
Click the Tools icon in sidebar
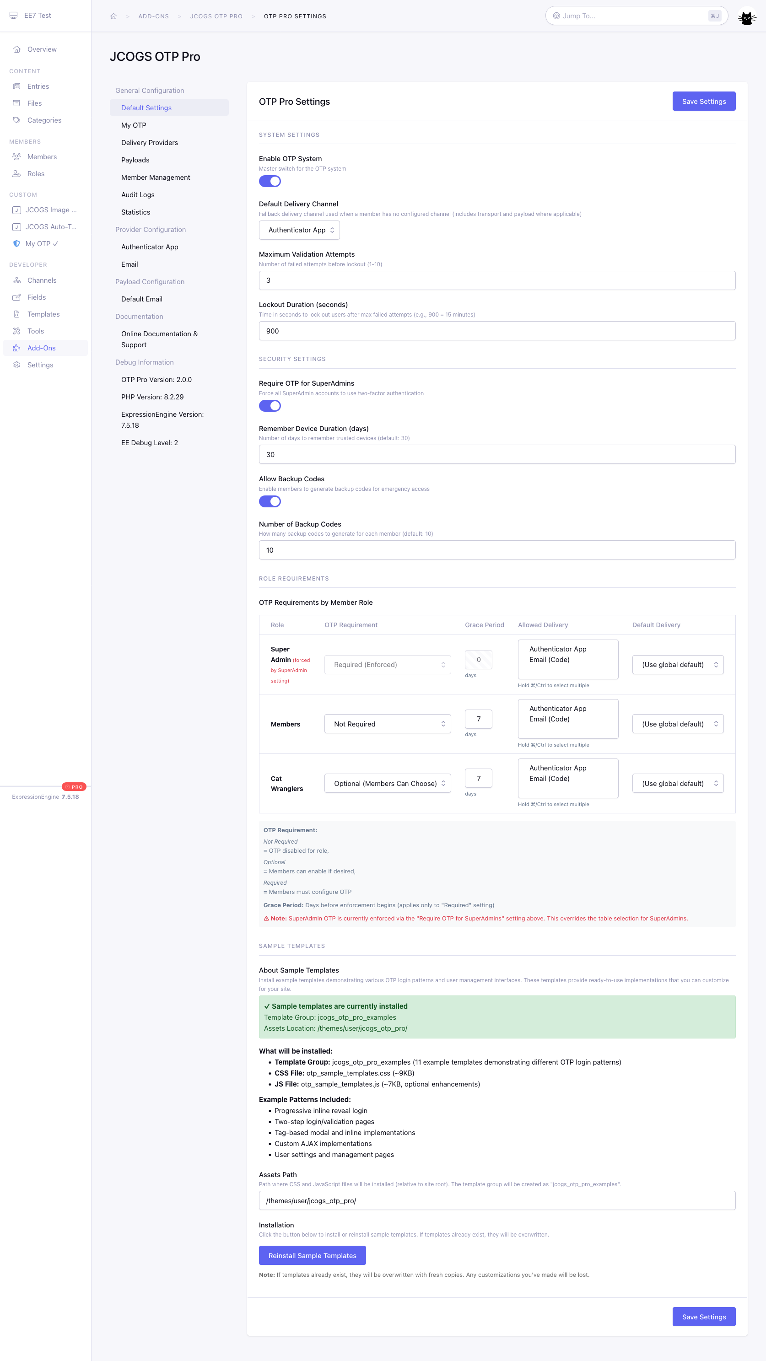pyautogui.click(x=17, y=331)
